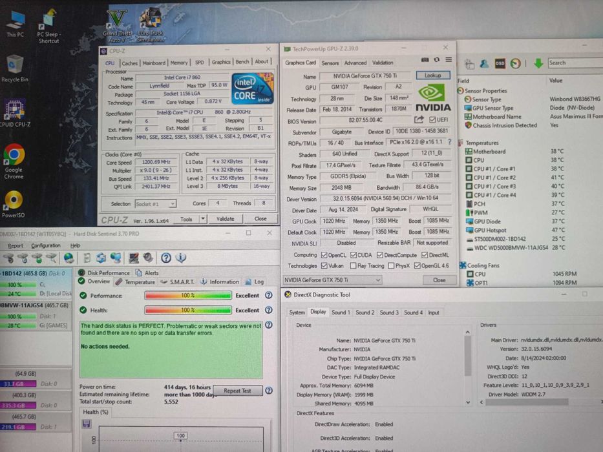The image size is (603, 452).
Task: Open the Configuration menu in Hard Disk Sentinel
Action: click(x=46, y=245)
